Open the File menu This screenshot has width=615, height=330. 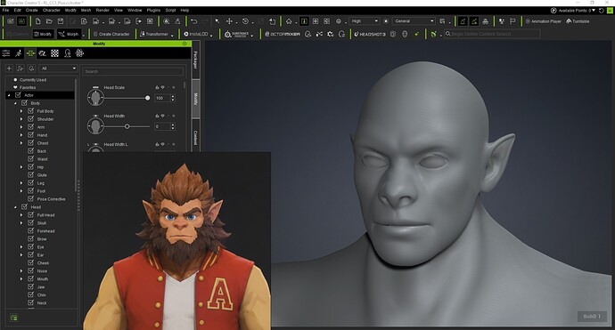pos(5,10)
